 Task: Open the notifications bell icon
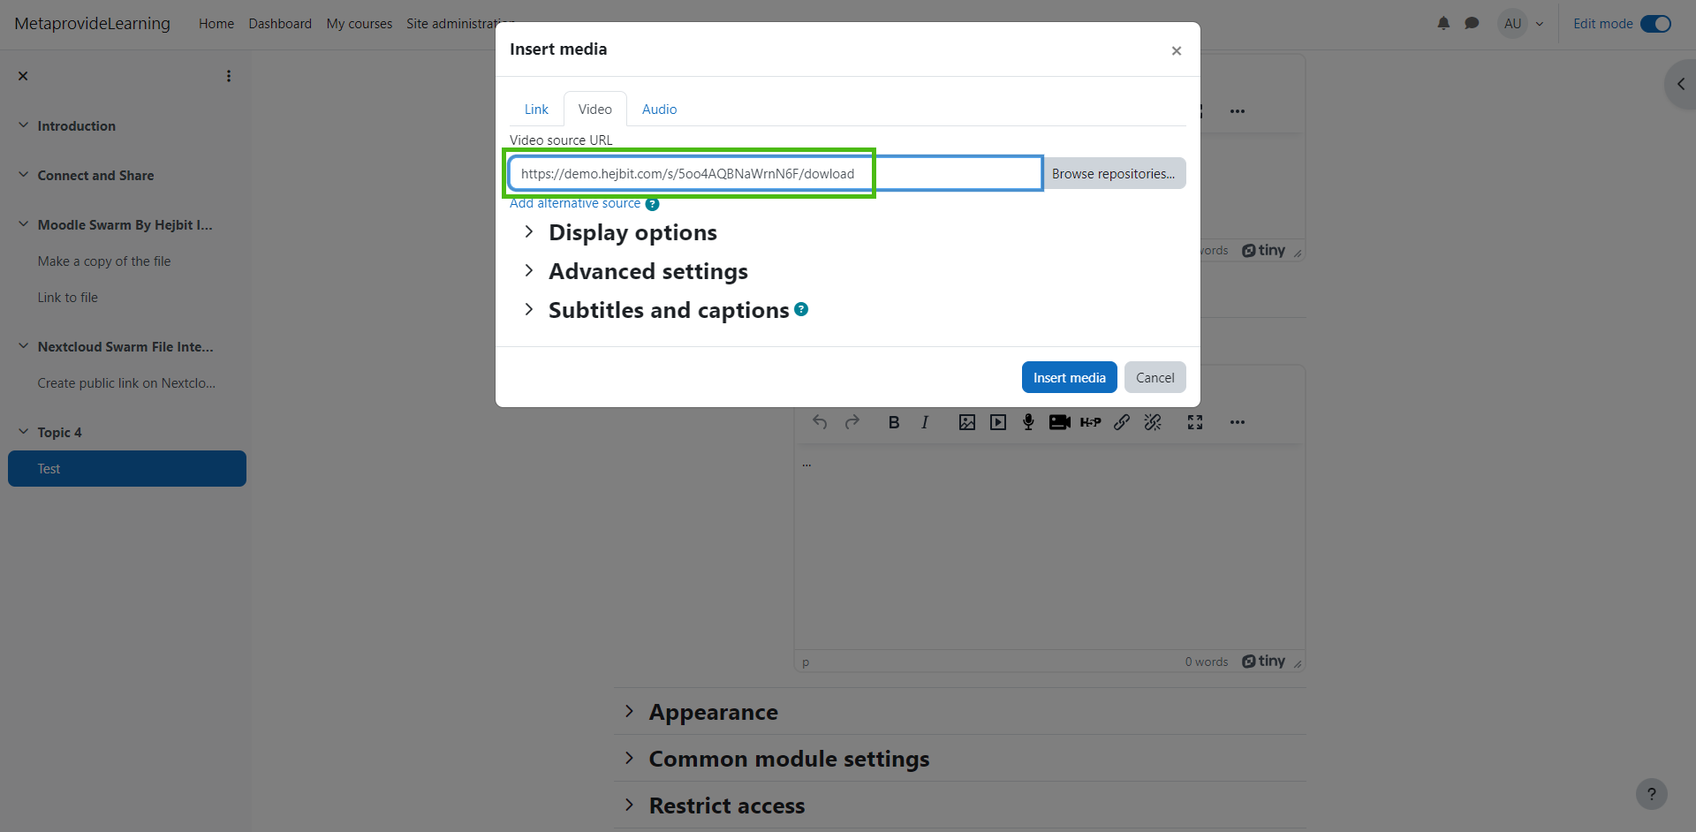(x=1443, y=24)
